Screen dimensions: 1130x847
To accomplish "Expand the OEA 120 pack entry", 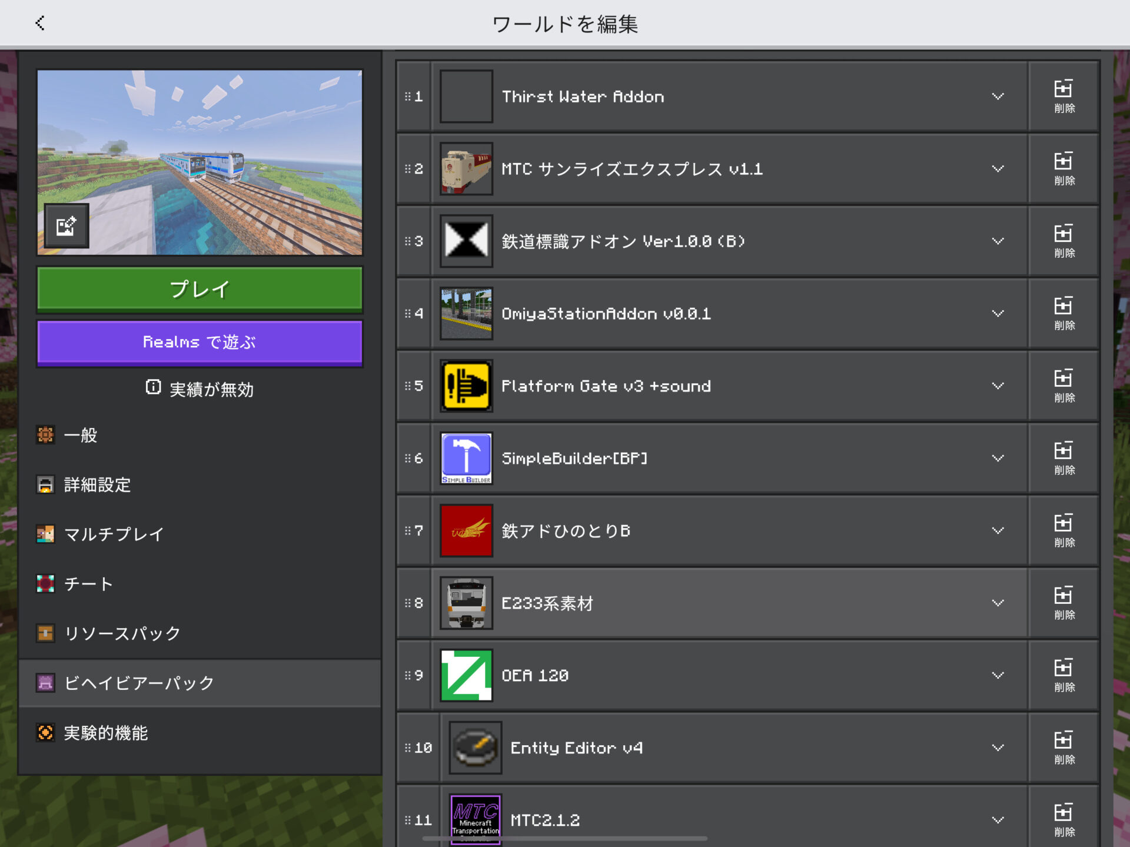I will pos(998,675).
